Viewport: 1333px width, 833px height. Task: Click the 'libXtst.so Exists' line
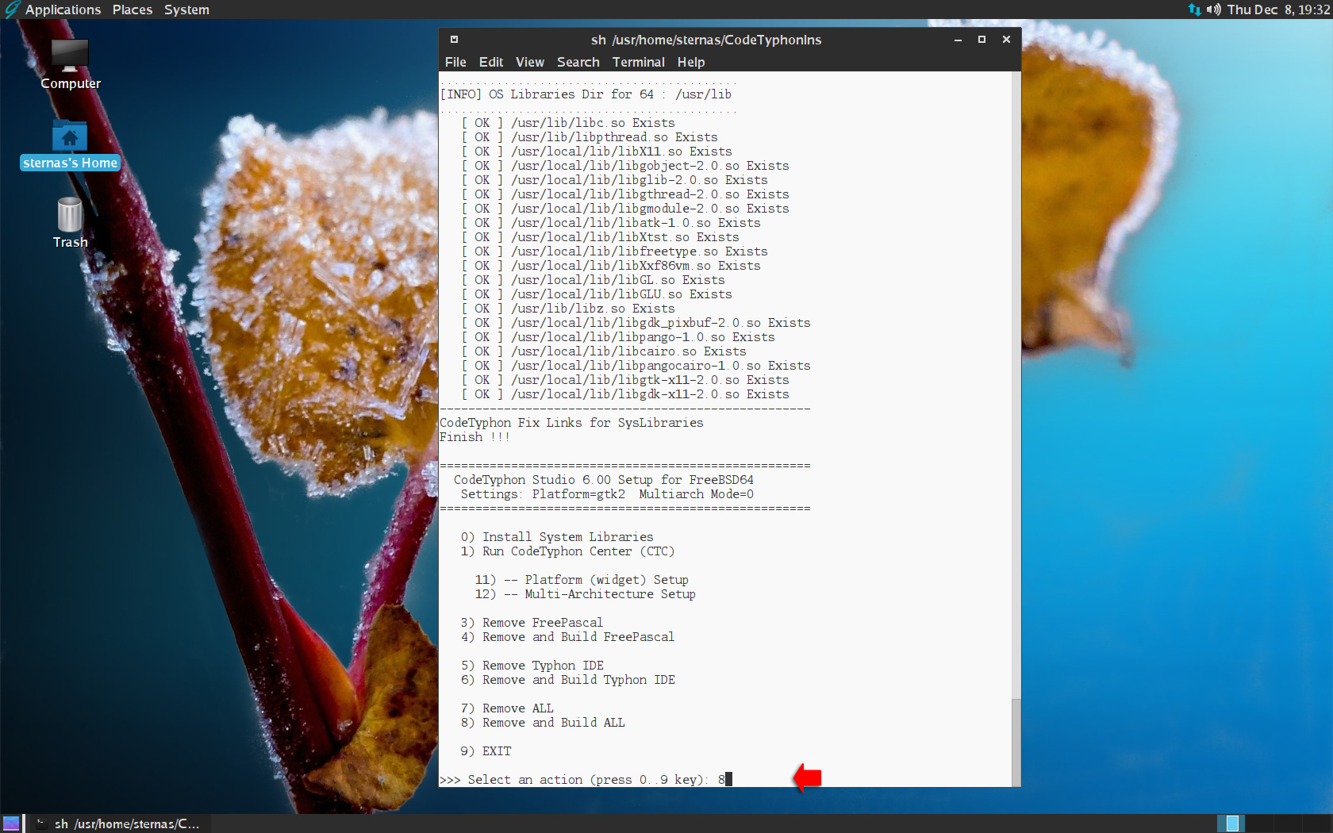(x=601, y=237)
